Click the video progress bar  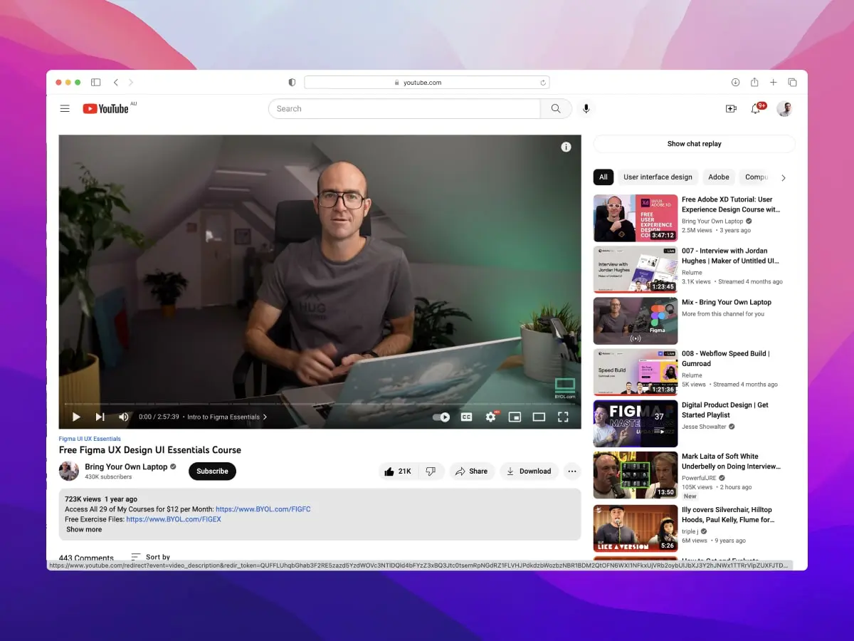point(320,404)
